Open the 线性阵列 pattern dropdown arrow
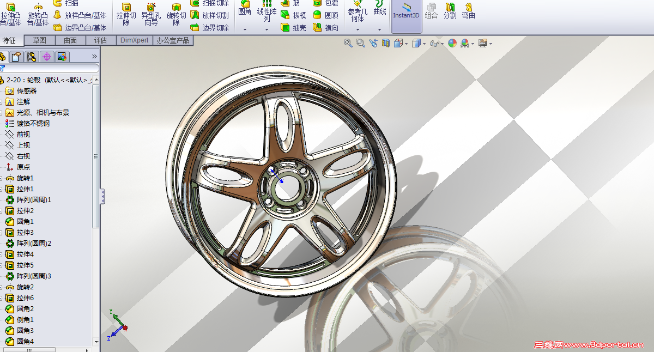Screen dimensions: 654x352 [267, 29]
